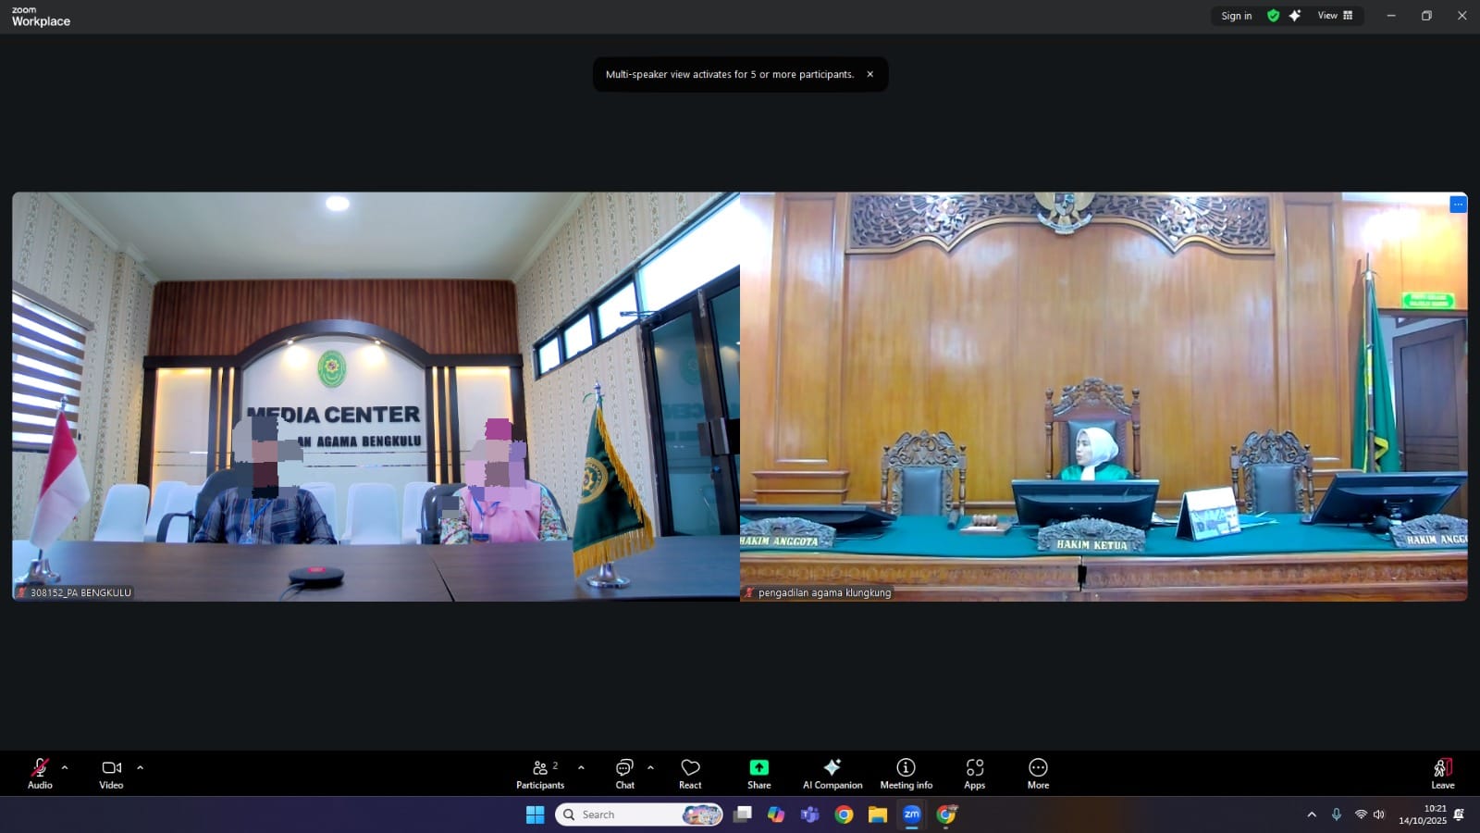Open options on pengadilan agama klungkung video
Viewport: 1480px width, 833px height.
(1458, 205)
